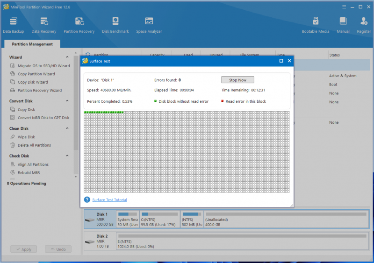Click the Active & System status cell

coord(343,76)
